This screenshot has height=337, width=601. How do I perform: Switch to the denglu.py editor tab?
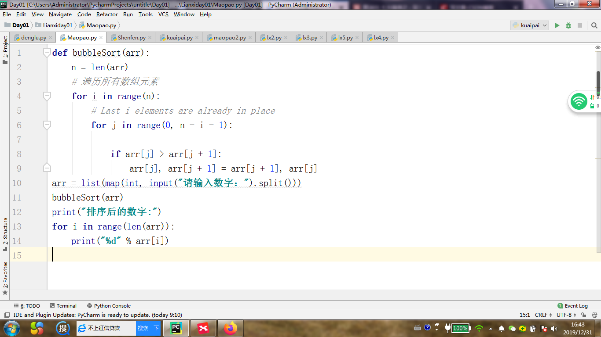point(33,38)
